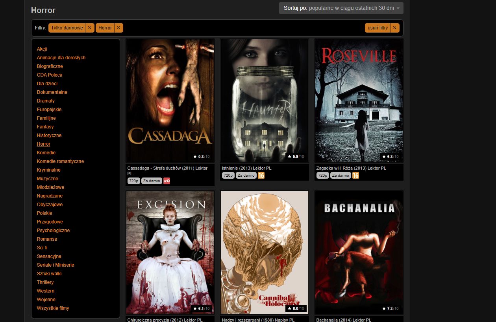Image resolution: width=496 pixels, height=322 pixels.
Task: Select the Sensacyjne category
Action: (49, 256)
